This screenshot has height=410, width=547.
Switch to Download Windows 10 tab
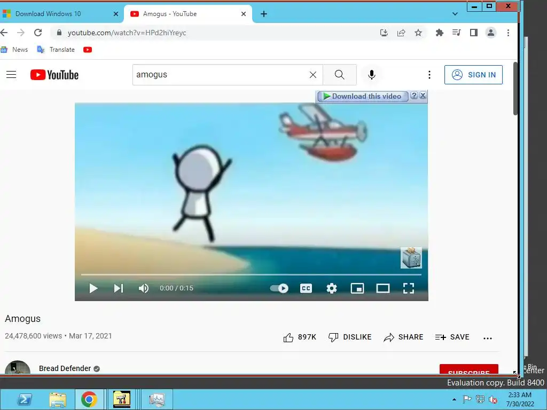coord(56,14)
